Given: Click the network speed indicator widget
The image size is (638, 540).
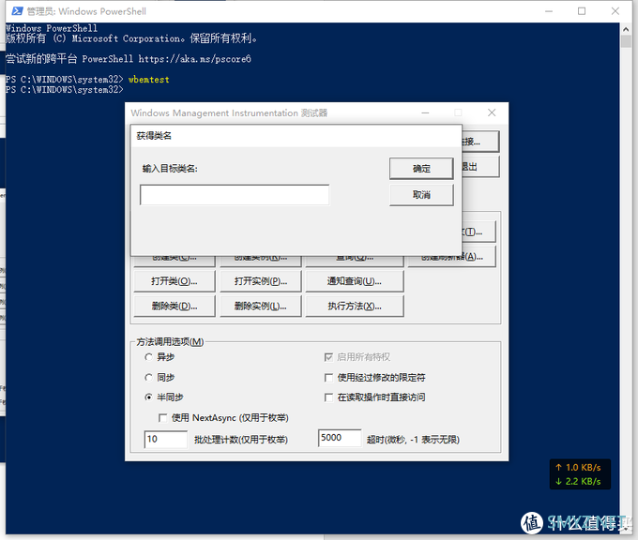Looking at the screenshot, I should 580,474.
